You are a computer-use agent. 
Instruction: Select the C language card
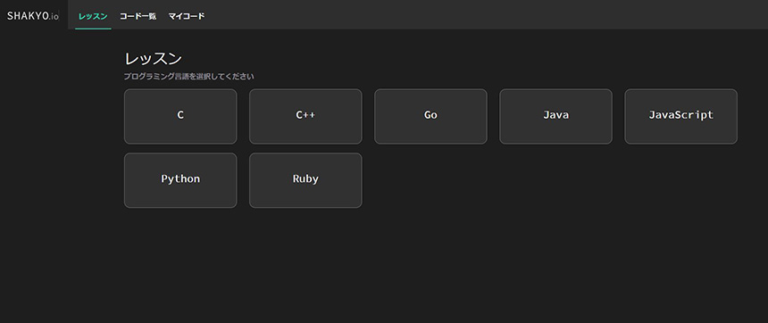(x=180, y=117)
